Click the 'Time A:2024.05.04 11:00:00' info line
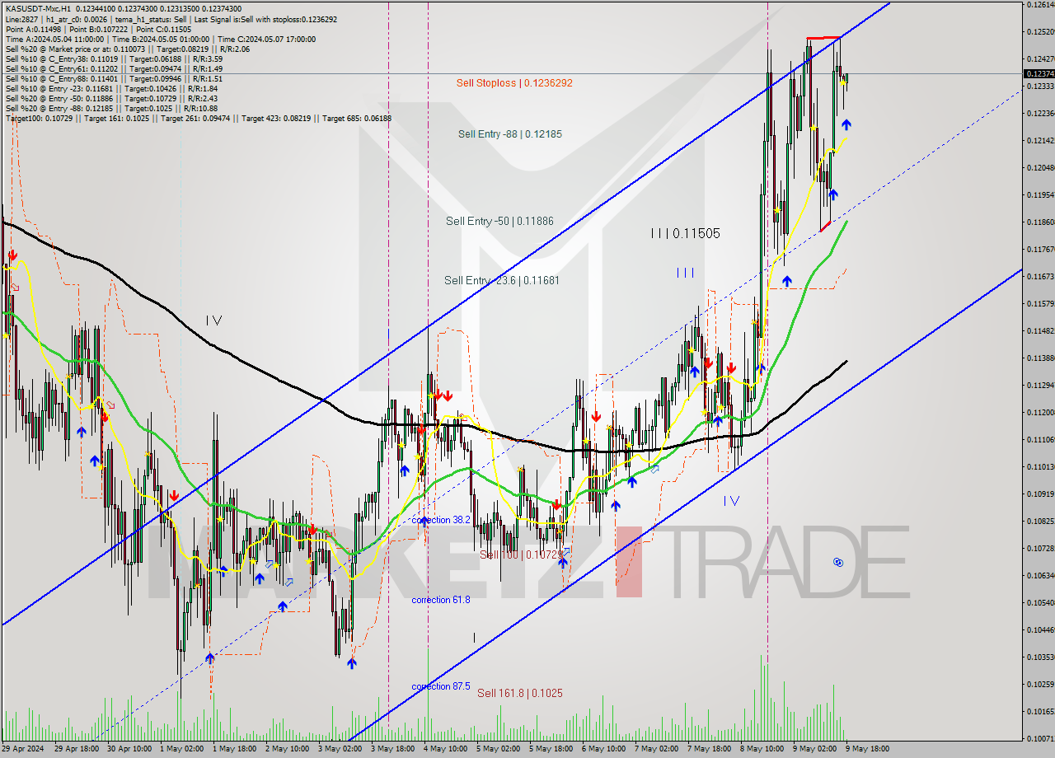Screen dimensions: 1055x758 pos(160,39)
